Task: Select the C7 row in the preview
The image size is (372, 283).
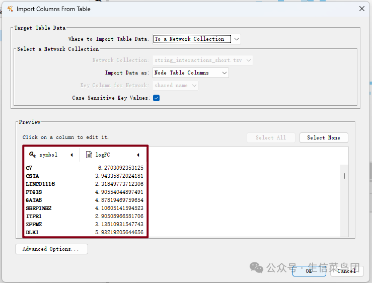Action: [85, 168]
